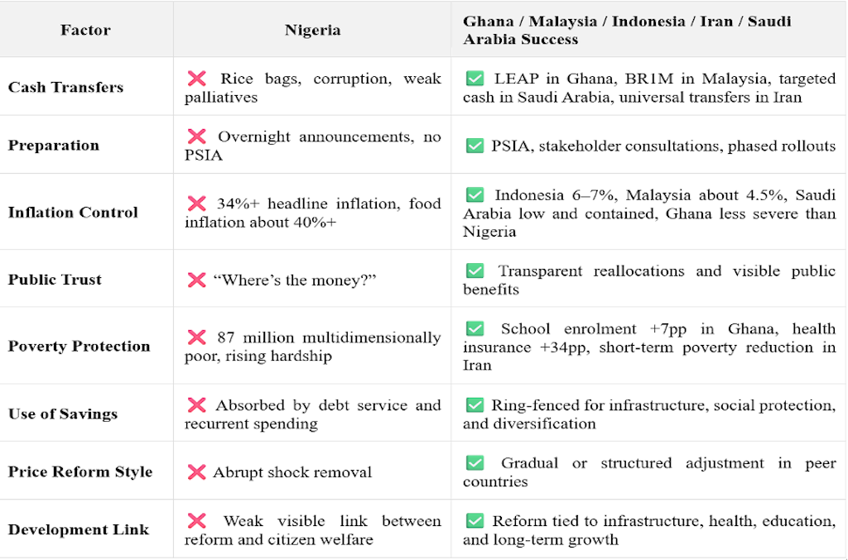Click the red X next to Weak visible link

[196, 521]
